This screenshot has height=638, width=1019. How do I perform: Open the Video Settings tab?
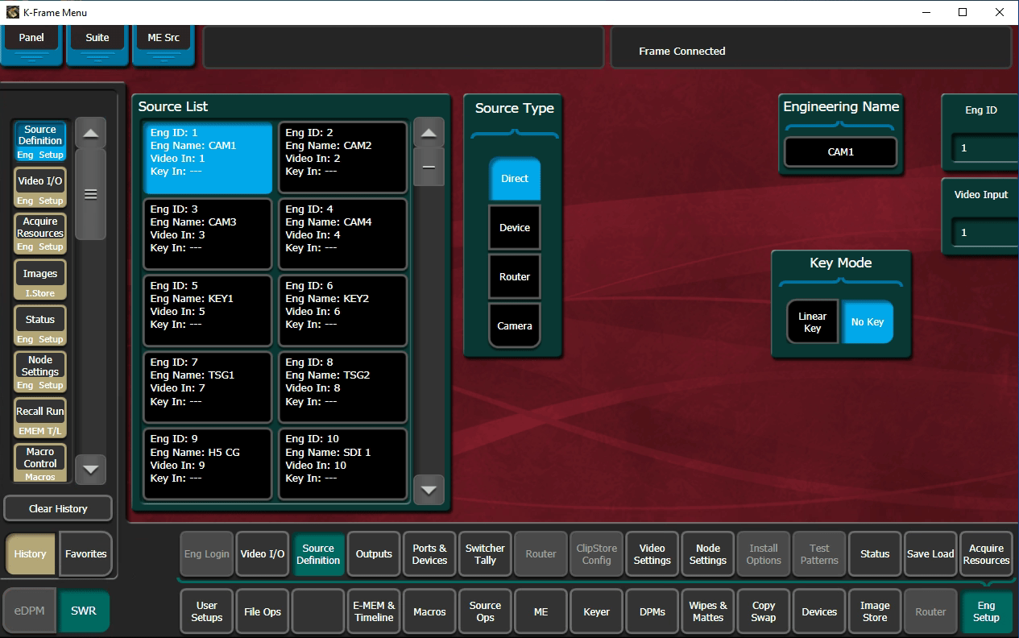coord(652,553)
